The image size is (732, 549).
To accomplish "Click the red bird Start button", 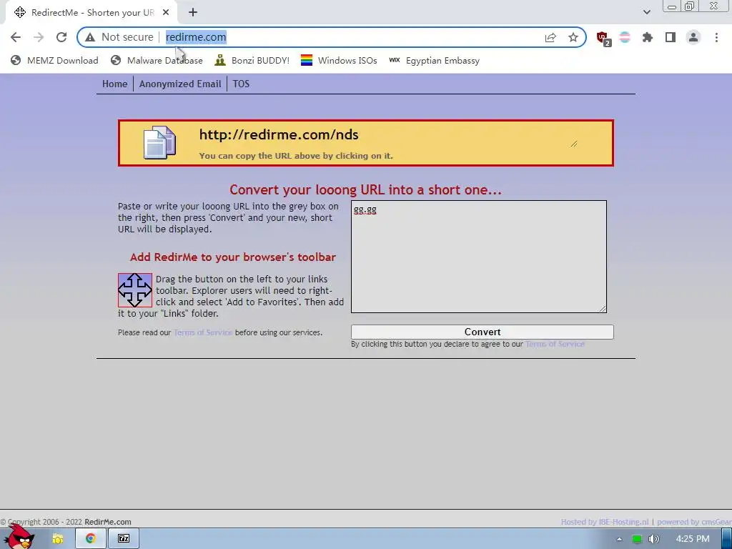I will pyautogui.click(x=19, y=537).
